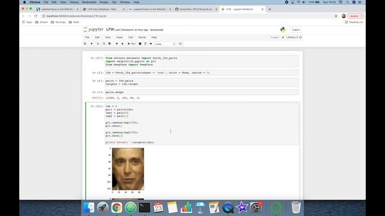Save and checkpoint the notebook

tap(85, 44)
